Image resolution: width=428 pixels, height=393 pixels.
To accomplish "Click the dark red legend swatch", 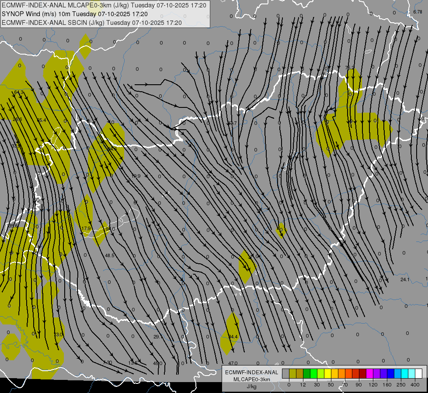I will (363, 373).
